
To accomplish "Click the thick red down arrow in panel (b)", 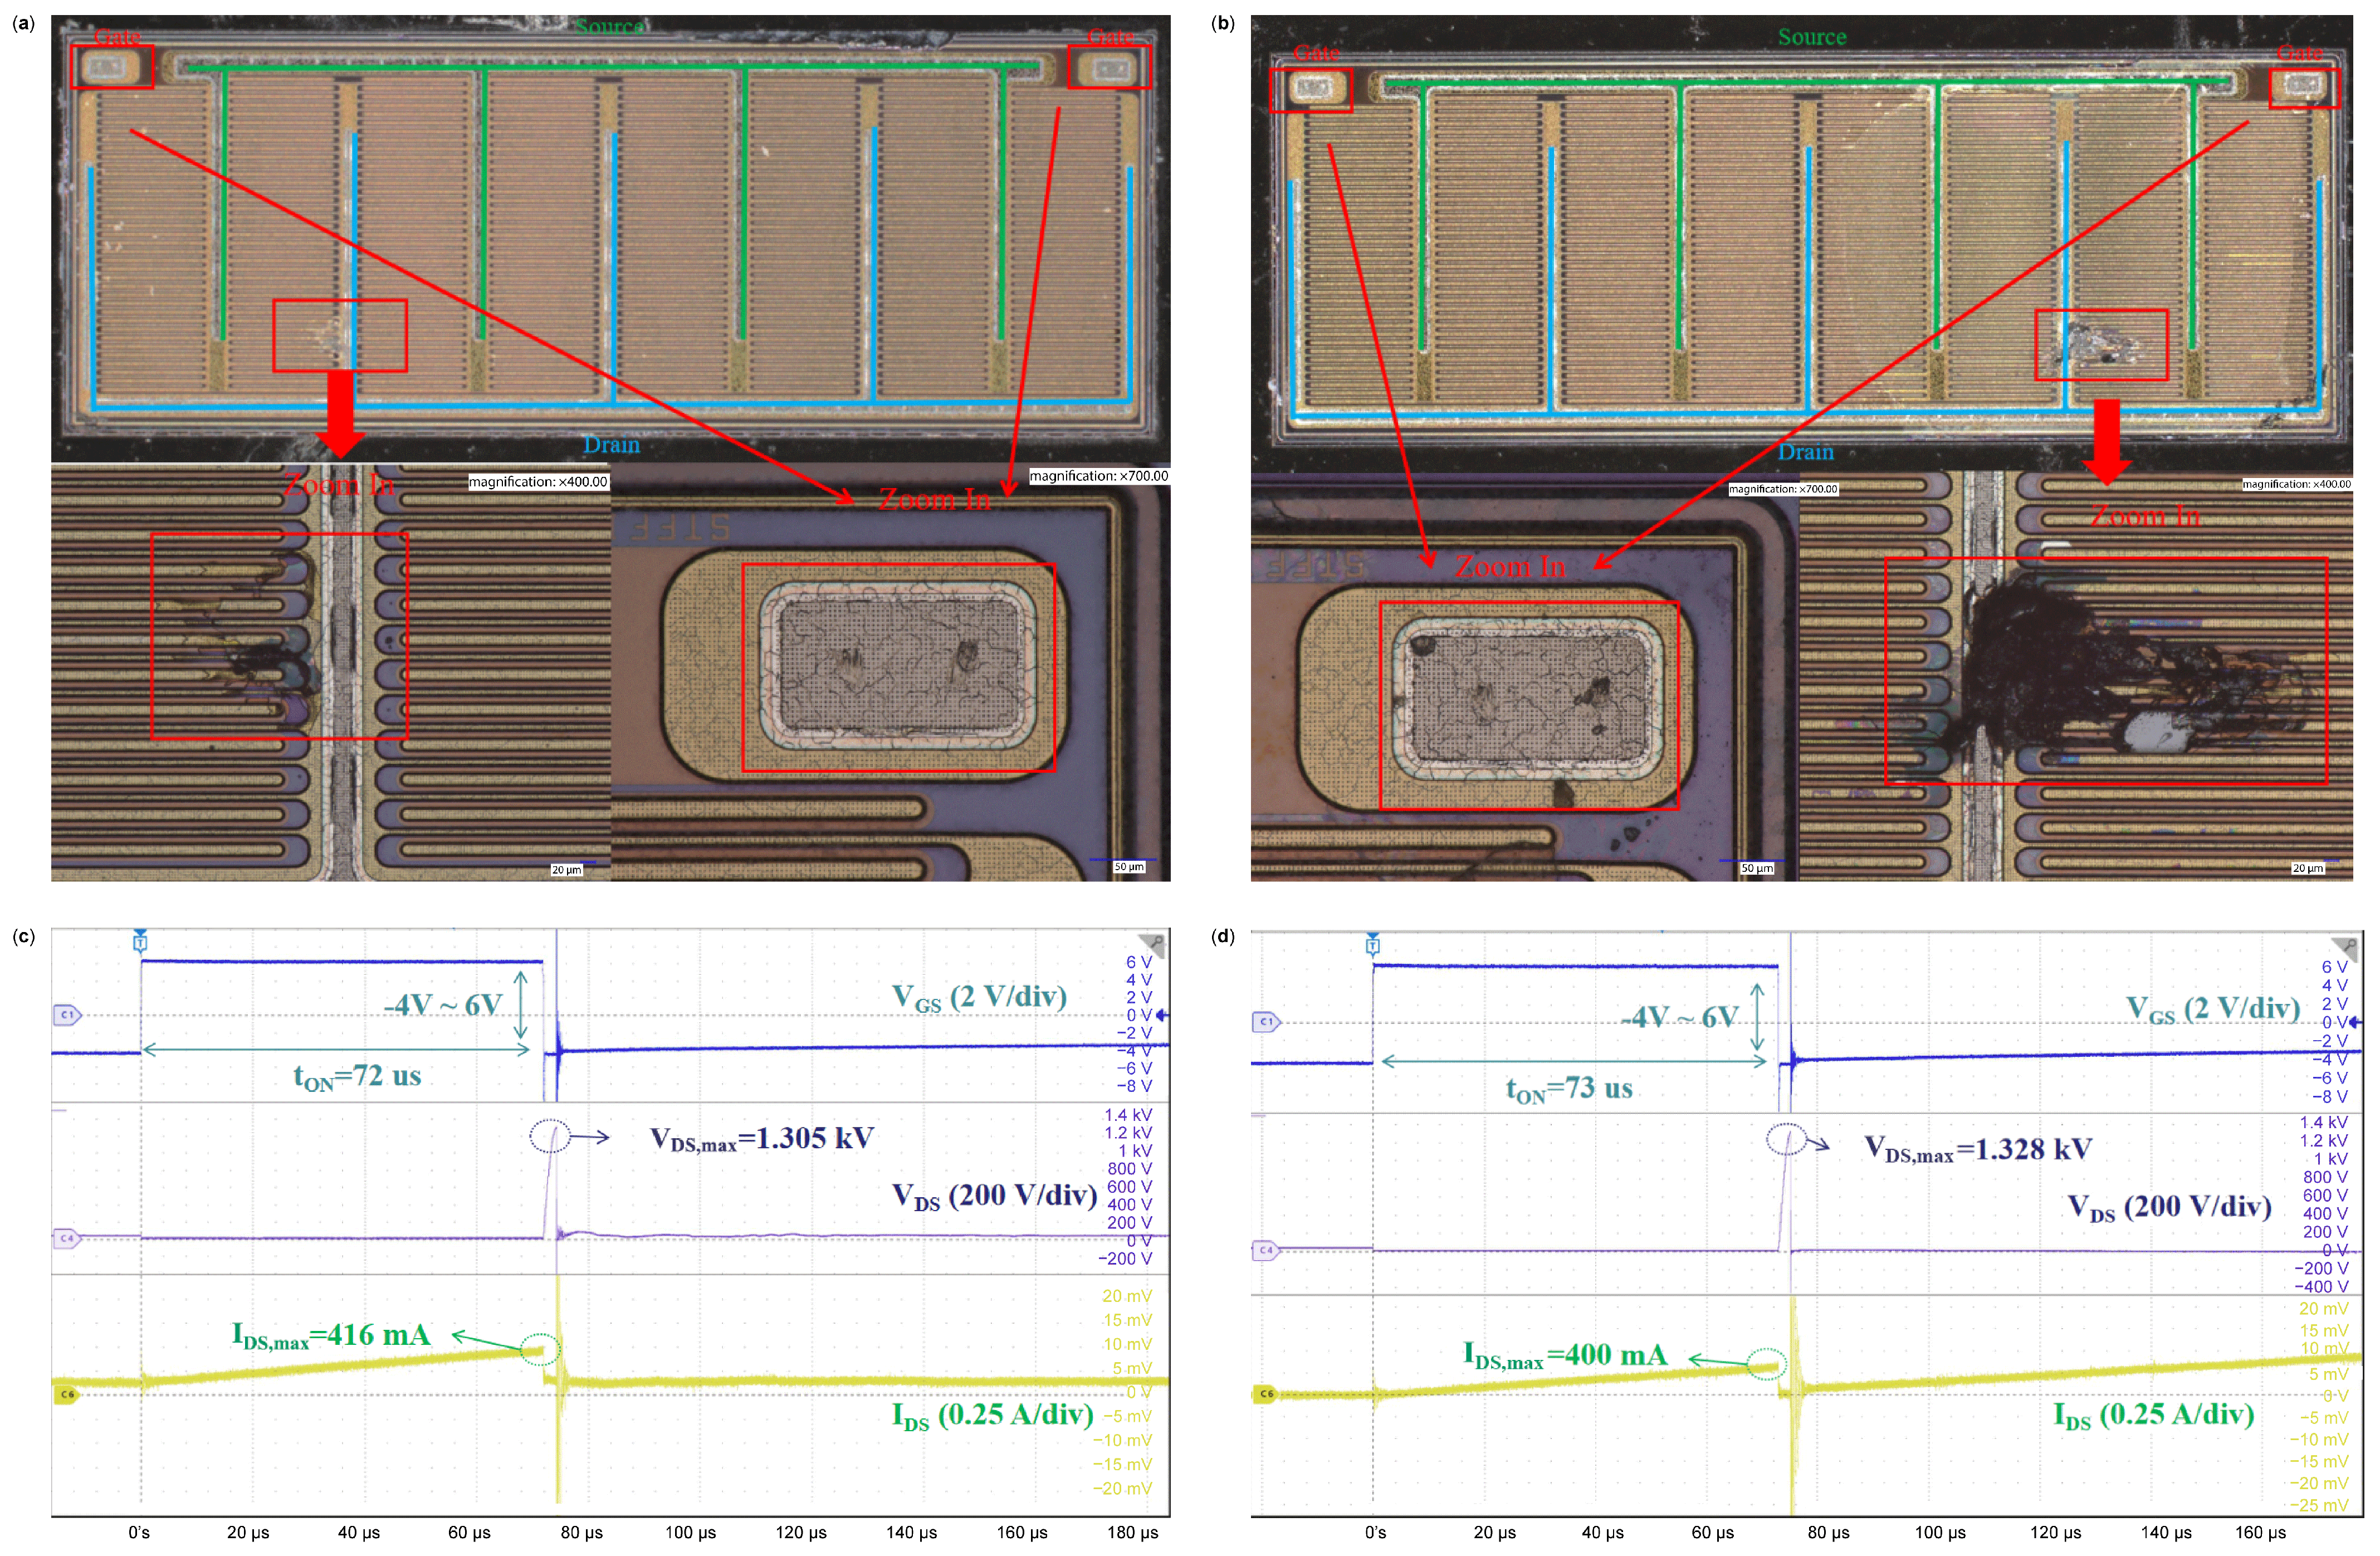I will pyautogui.click(x=2107, y=441).
